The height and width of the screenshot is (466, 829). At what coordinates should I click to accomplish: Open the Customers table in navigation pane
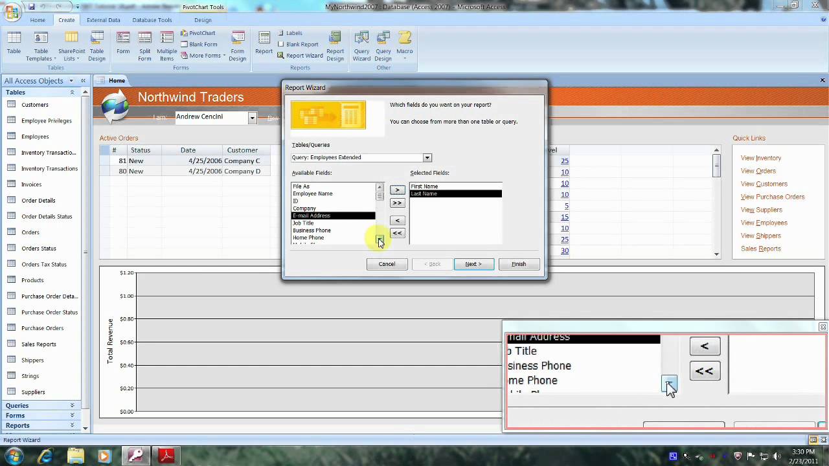click(34, 105)
